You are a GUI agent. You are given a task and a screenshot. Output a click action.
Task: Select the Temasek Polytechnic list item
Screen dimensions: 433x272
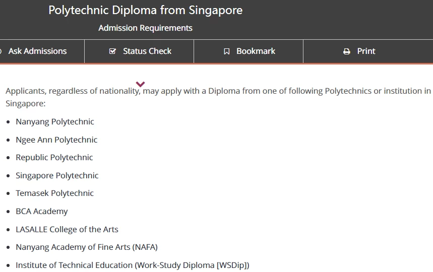(54, 193)
